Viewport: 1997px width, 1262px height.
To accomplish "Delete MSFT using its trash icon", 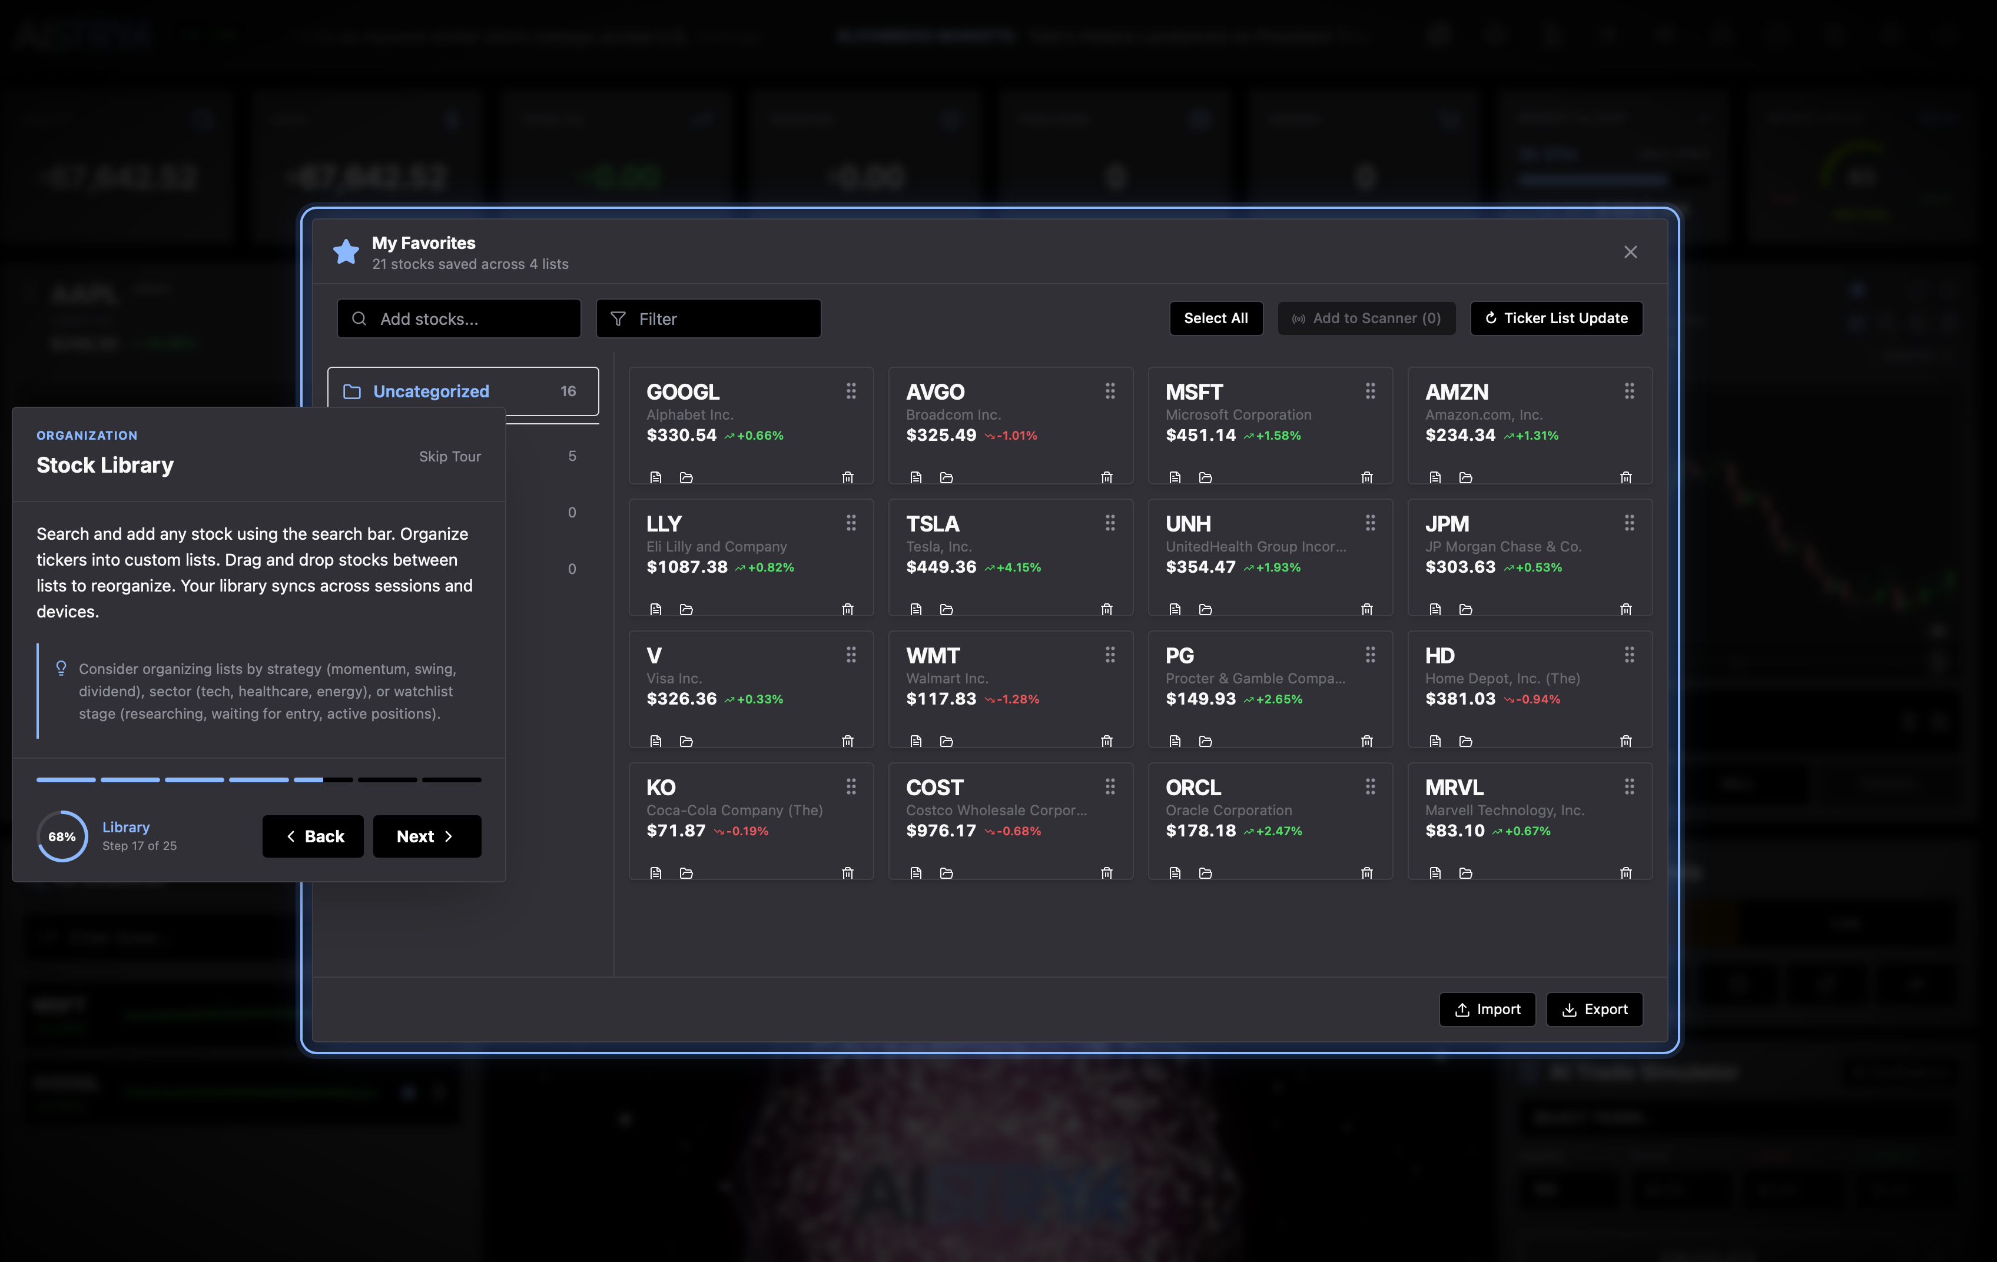I will point(1366,477).
